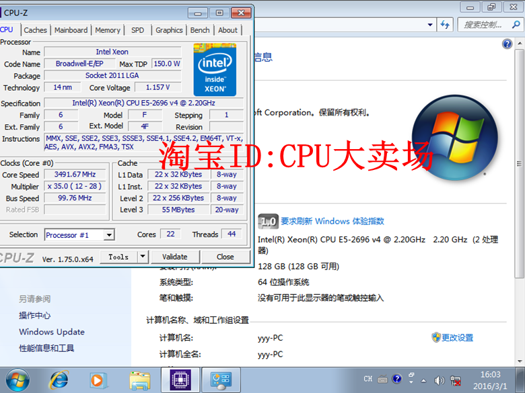Click the language bar help icon
Screen dimensions: 525x393
coord(397,379)
